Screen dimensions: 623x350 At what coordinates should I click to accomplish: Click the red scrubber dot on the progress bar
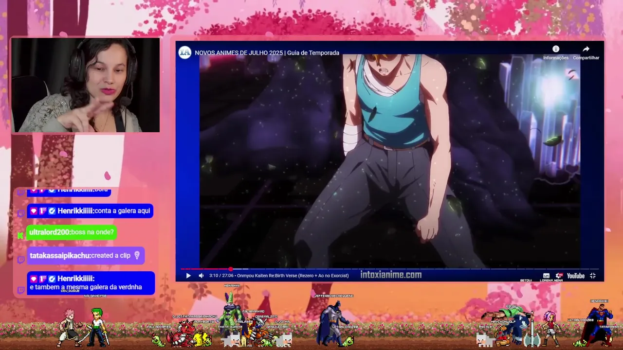click(x=230, y=269)
